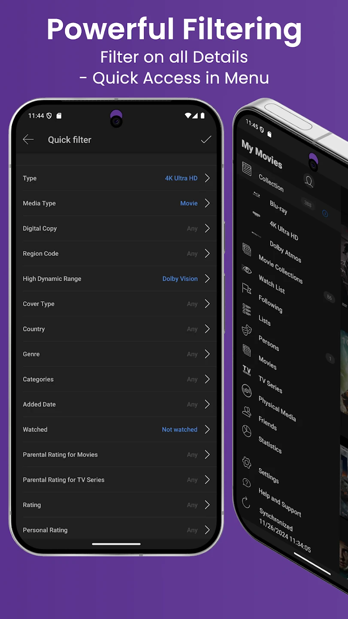The width and height of the screenshot is (348, 619).
Task: Confirm filters with the checkmark icon
Action: (x=206, y=139)
